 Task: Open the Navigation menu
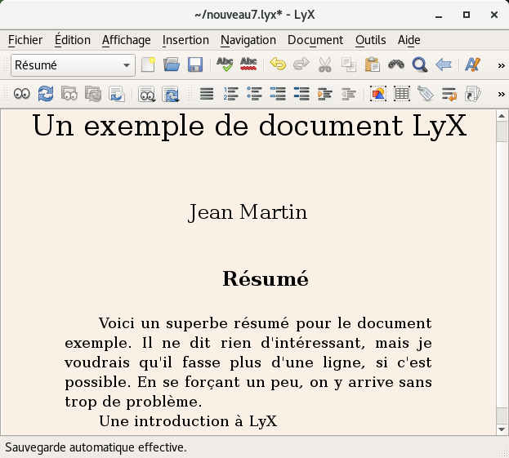(x=248, y=40)
